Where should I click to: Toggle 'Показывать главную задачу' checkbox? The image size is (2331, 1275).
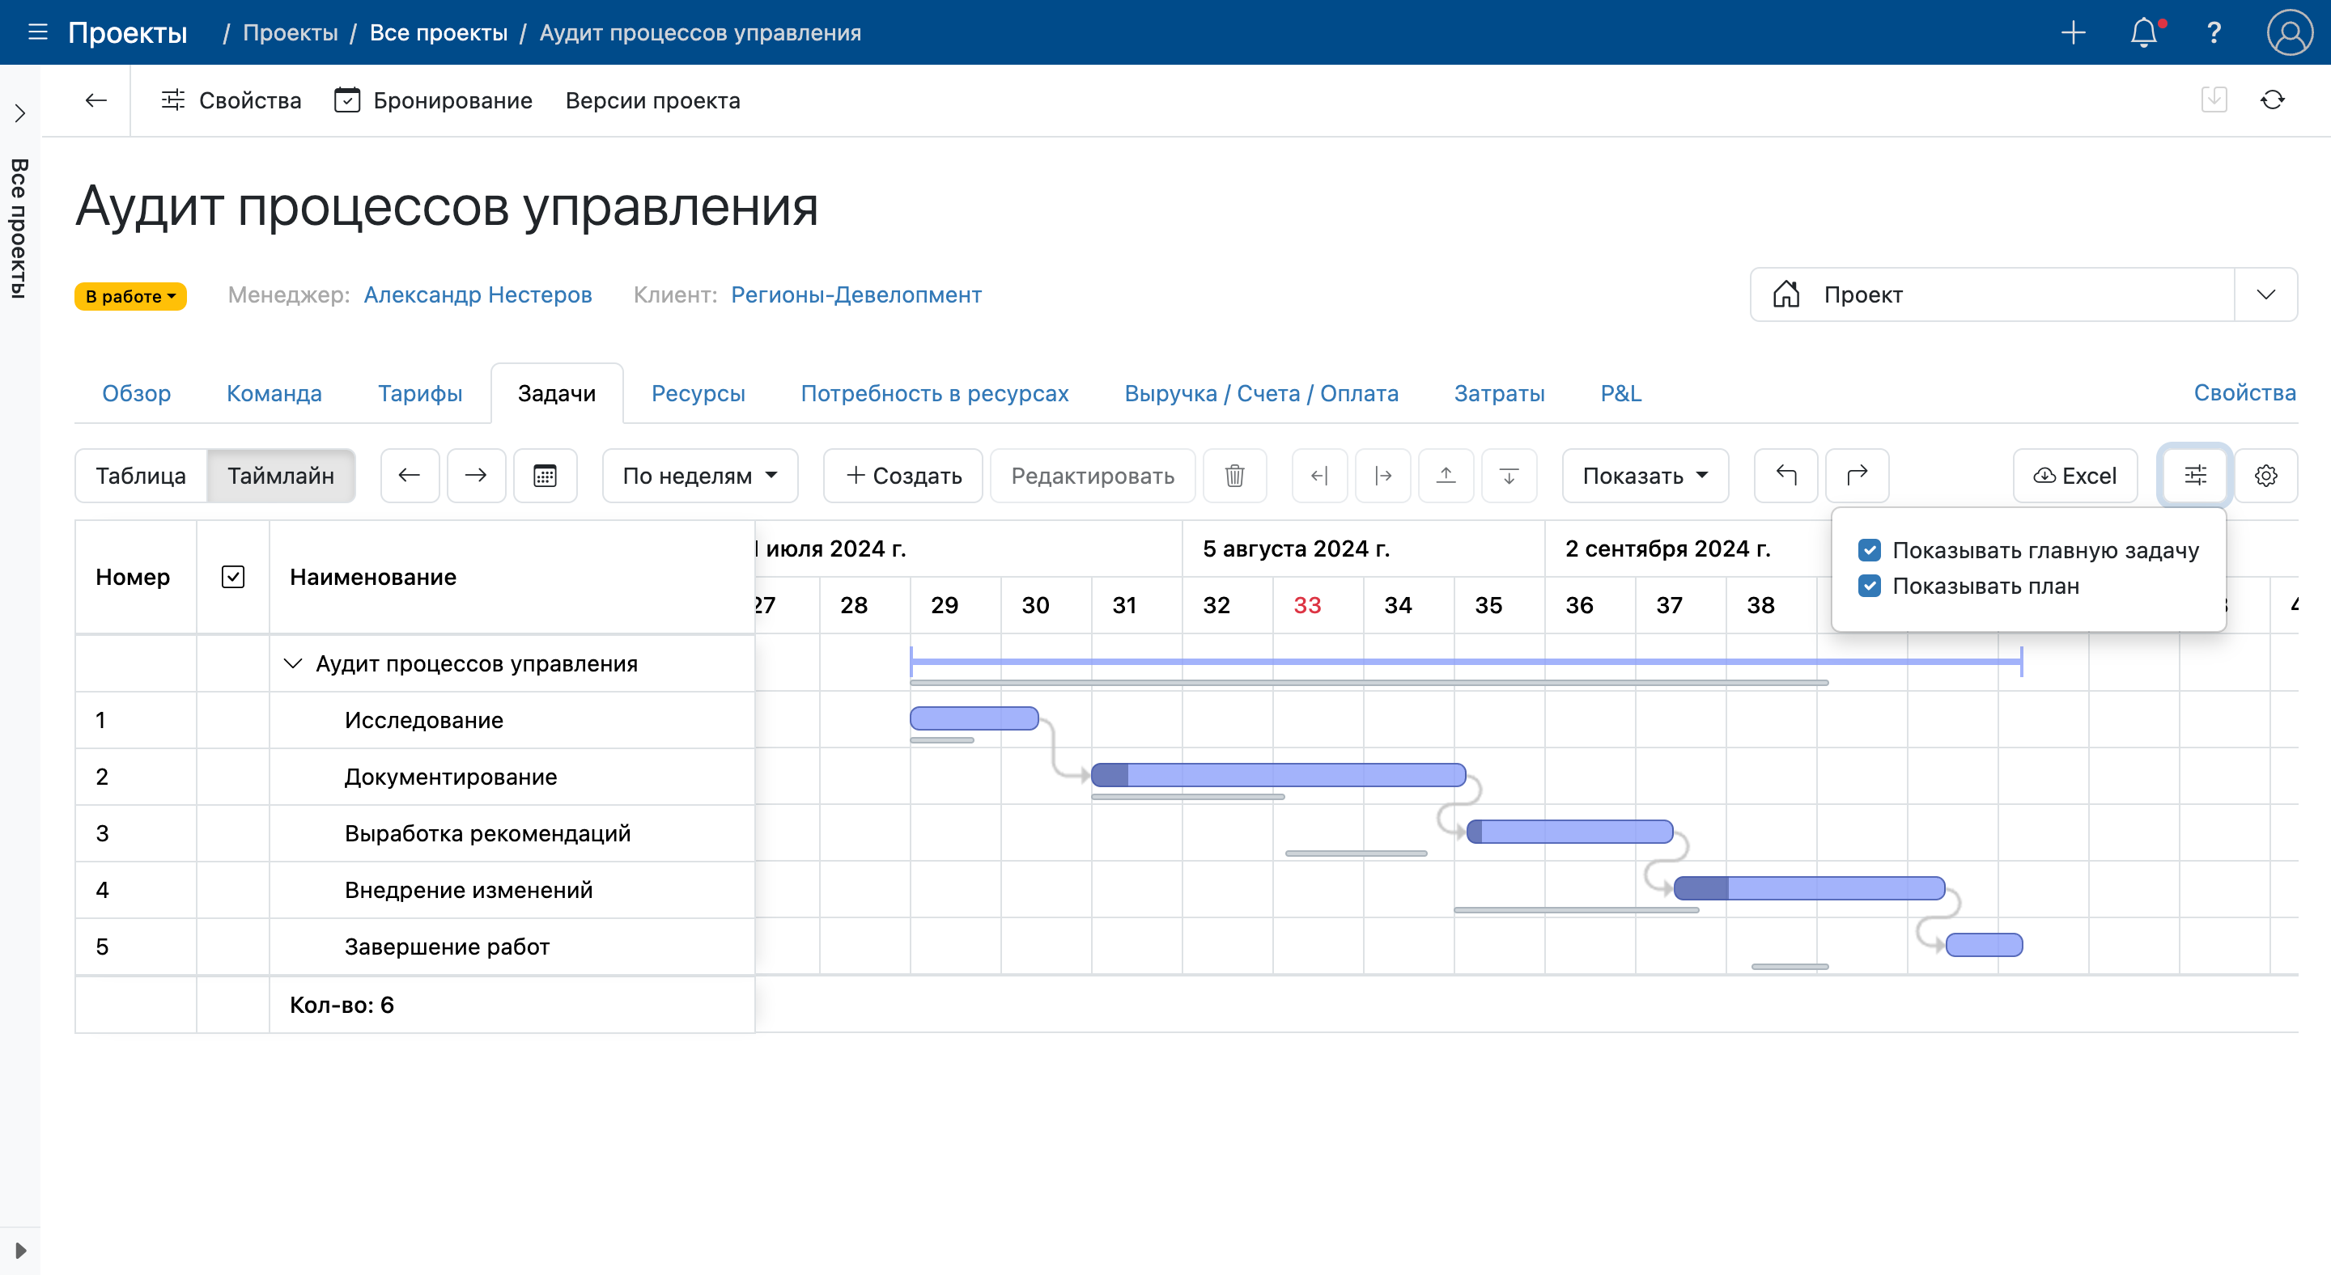tap(1870, 550)
